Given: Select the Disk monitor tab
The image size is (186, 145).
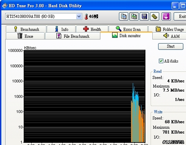Looking at the screenshot, I should [126, 36].
